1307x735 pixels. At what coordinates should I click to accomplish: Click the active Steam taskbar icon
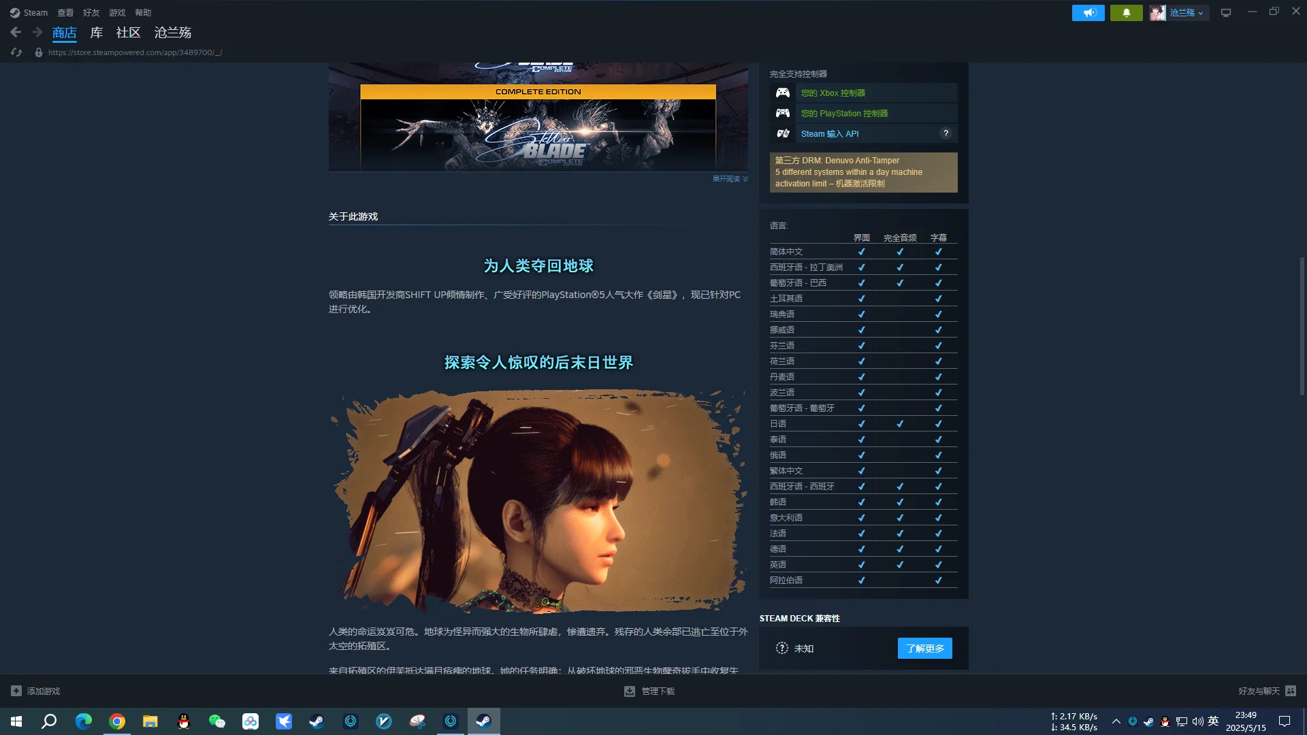click(x=484, y=721)
